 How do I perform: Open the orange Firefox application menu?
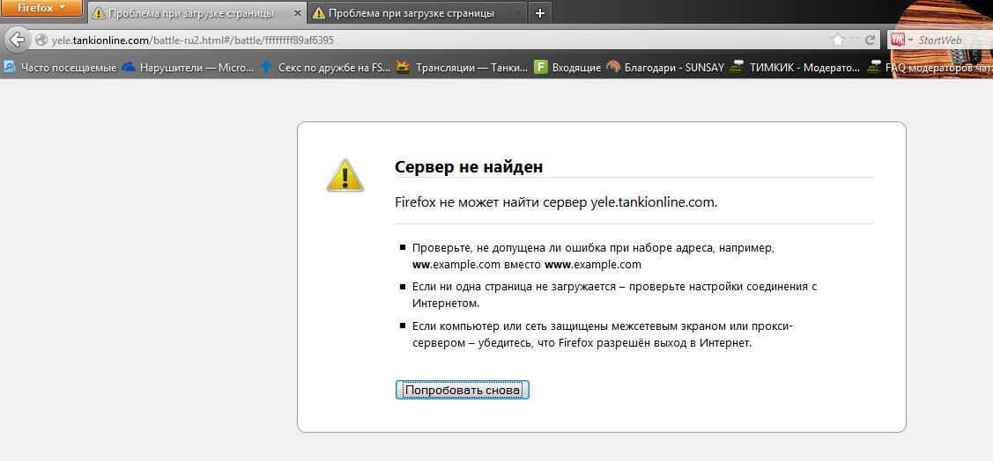click(41, 8)
